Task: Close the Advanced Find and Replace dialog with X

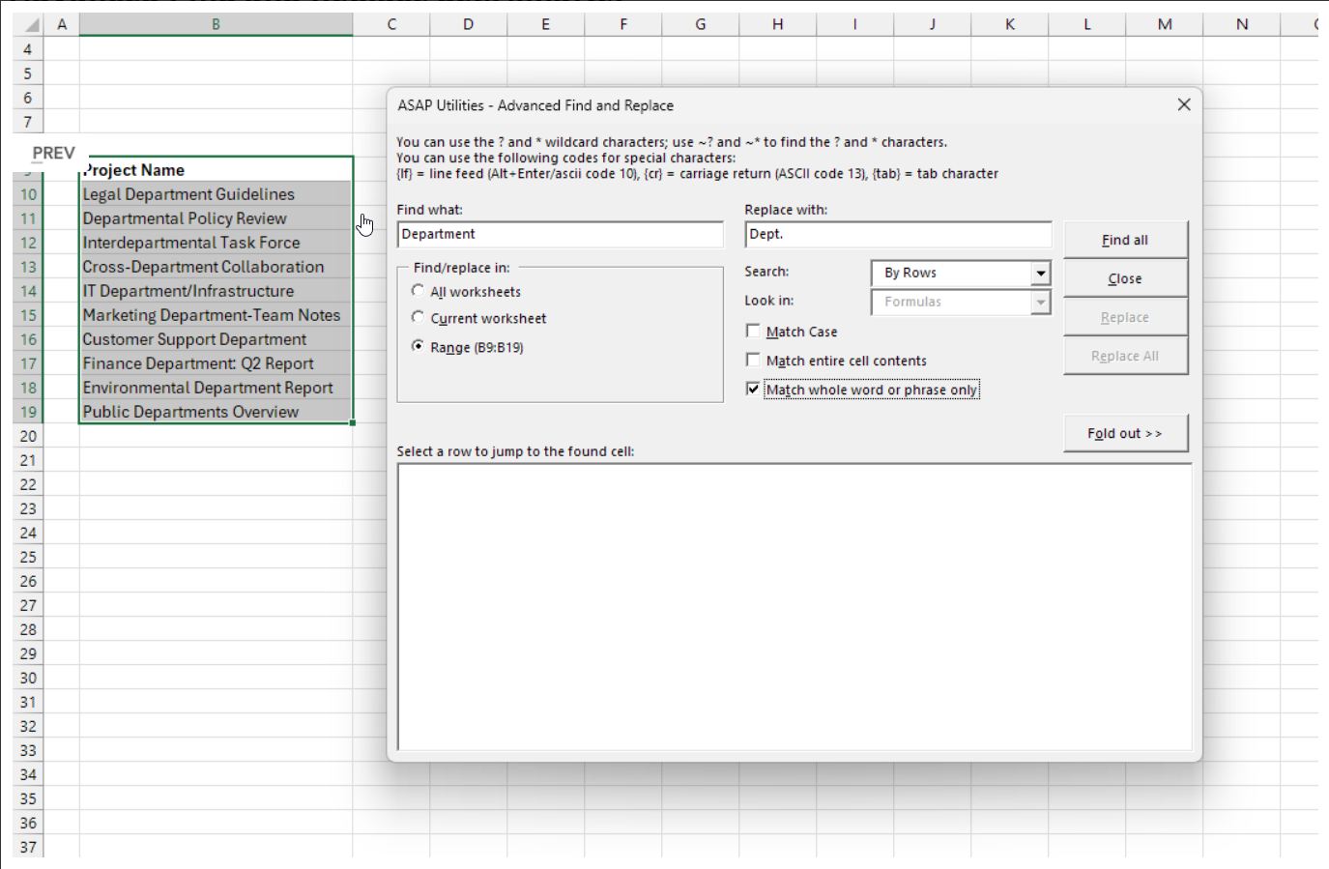Action: pyautogui.click(x=1184, y=104)
